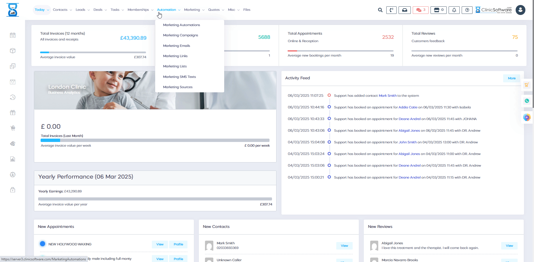This screenshot has width=534, height=262.
Task: View notifications via the bell icon
Action: click(454, 10)
